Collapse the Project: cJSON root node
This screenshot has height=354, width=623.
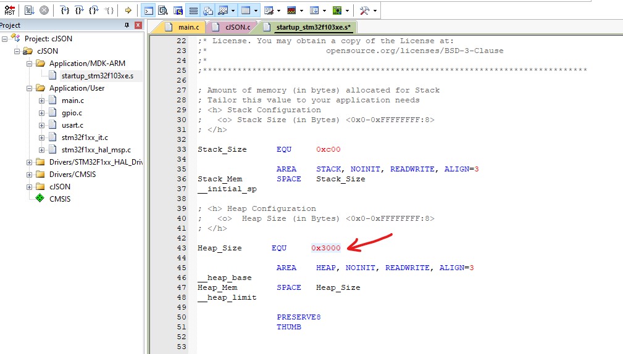tap(5, 39)
